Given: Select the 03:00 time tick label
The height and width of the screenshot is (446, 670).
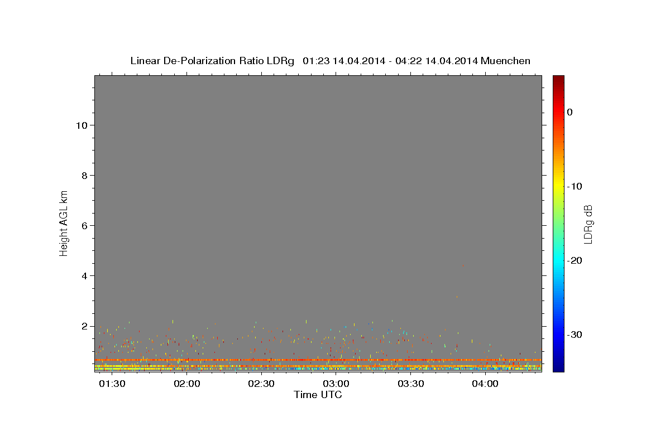Looking at the screenshot, I should (336, 384).
